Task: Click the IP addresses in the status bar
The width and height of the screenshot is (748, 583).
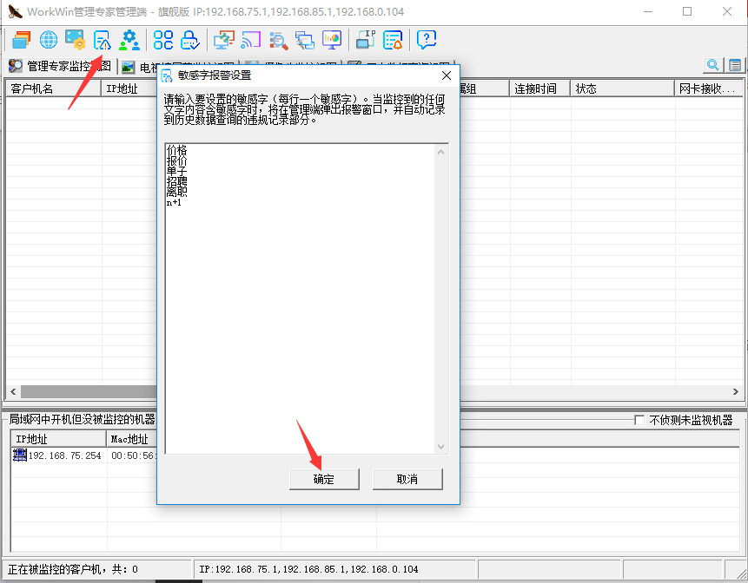Action: pyautogui.click(x=308, y=569)
